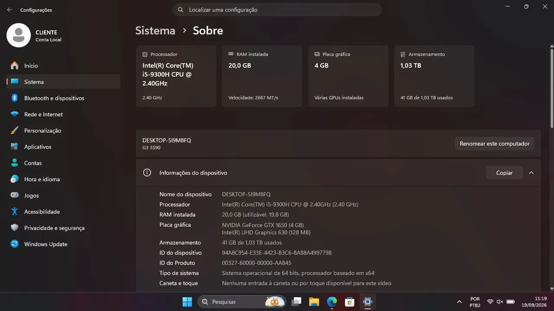Screen dimensions: 554x311
Task: Click the Rede e Internet wifi icon
Action: point(15,114)
